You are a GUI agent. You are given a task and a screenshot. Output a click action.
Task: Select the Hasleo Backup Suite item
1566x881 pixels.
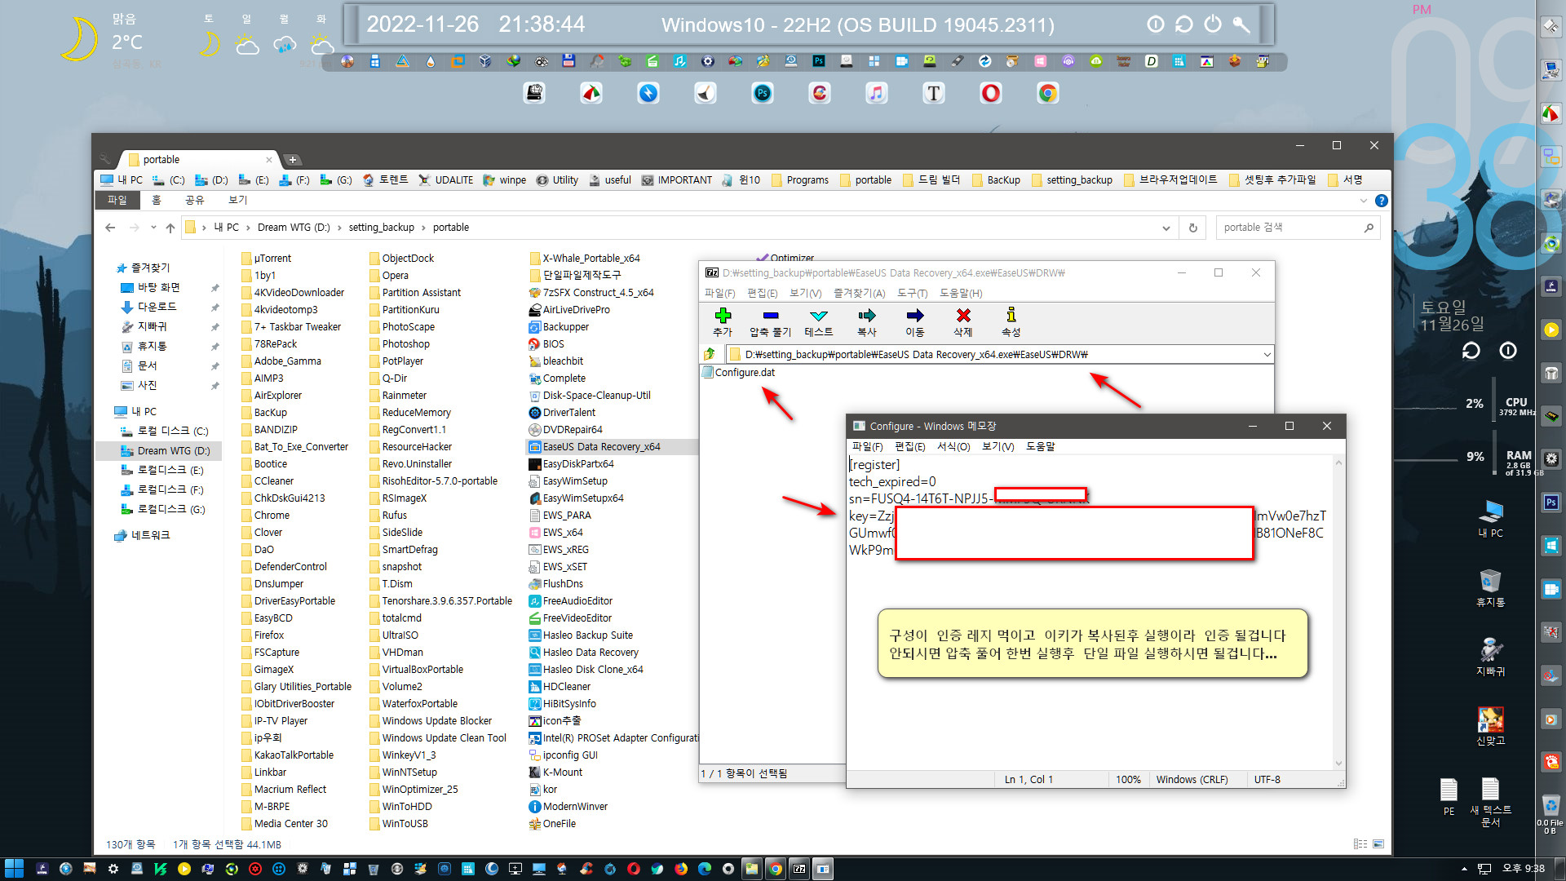[581, 635]
